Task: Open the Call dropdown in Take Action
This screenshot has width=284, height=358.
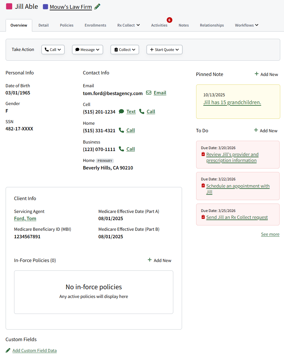Action: point(53,49)
